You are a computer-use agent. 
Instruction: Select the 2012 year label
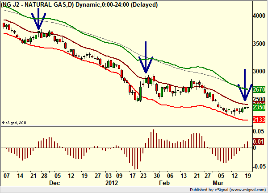coord(112,183)
